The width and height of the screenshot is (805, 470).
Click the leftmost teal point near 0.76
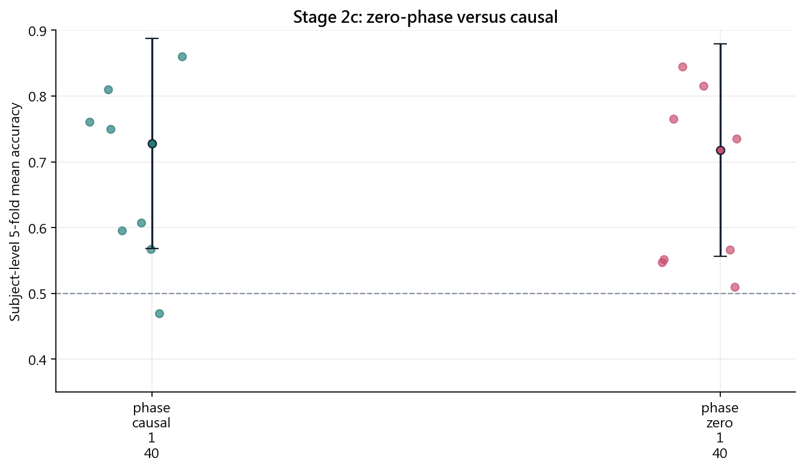[90, 122]
